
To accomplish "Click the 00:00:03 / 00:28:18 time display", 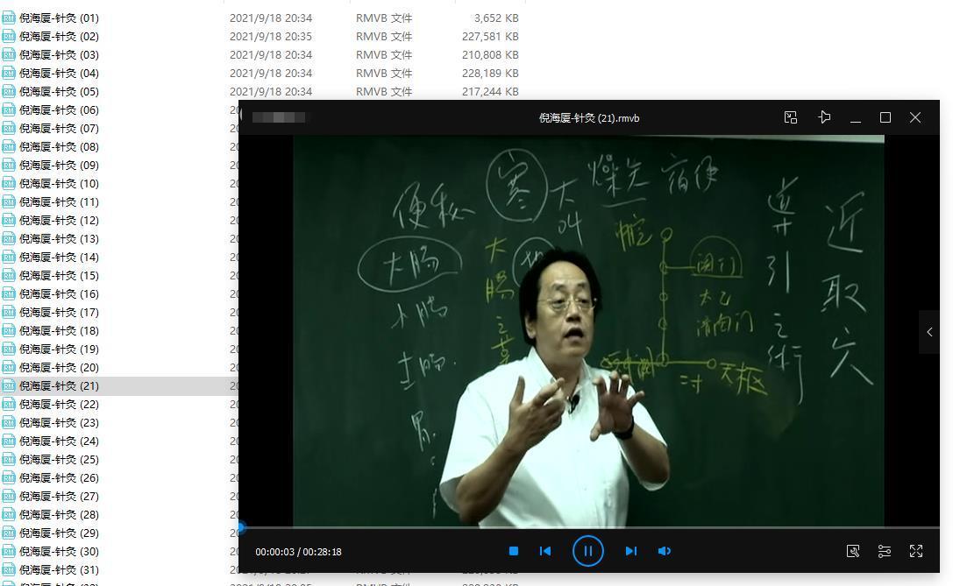I will click(x=298, y=552).
